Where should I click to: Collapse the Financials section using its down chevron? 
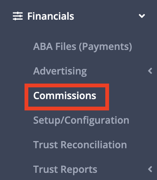(142, 16)
